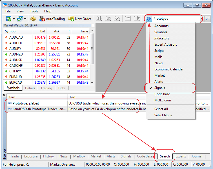The height and width of the screenshot is (169, 213).
Task: Click the Prototype search input field
Action: 176,19
